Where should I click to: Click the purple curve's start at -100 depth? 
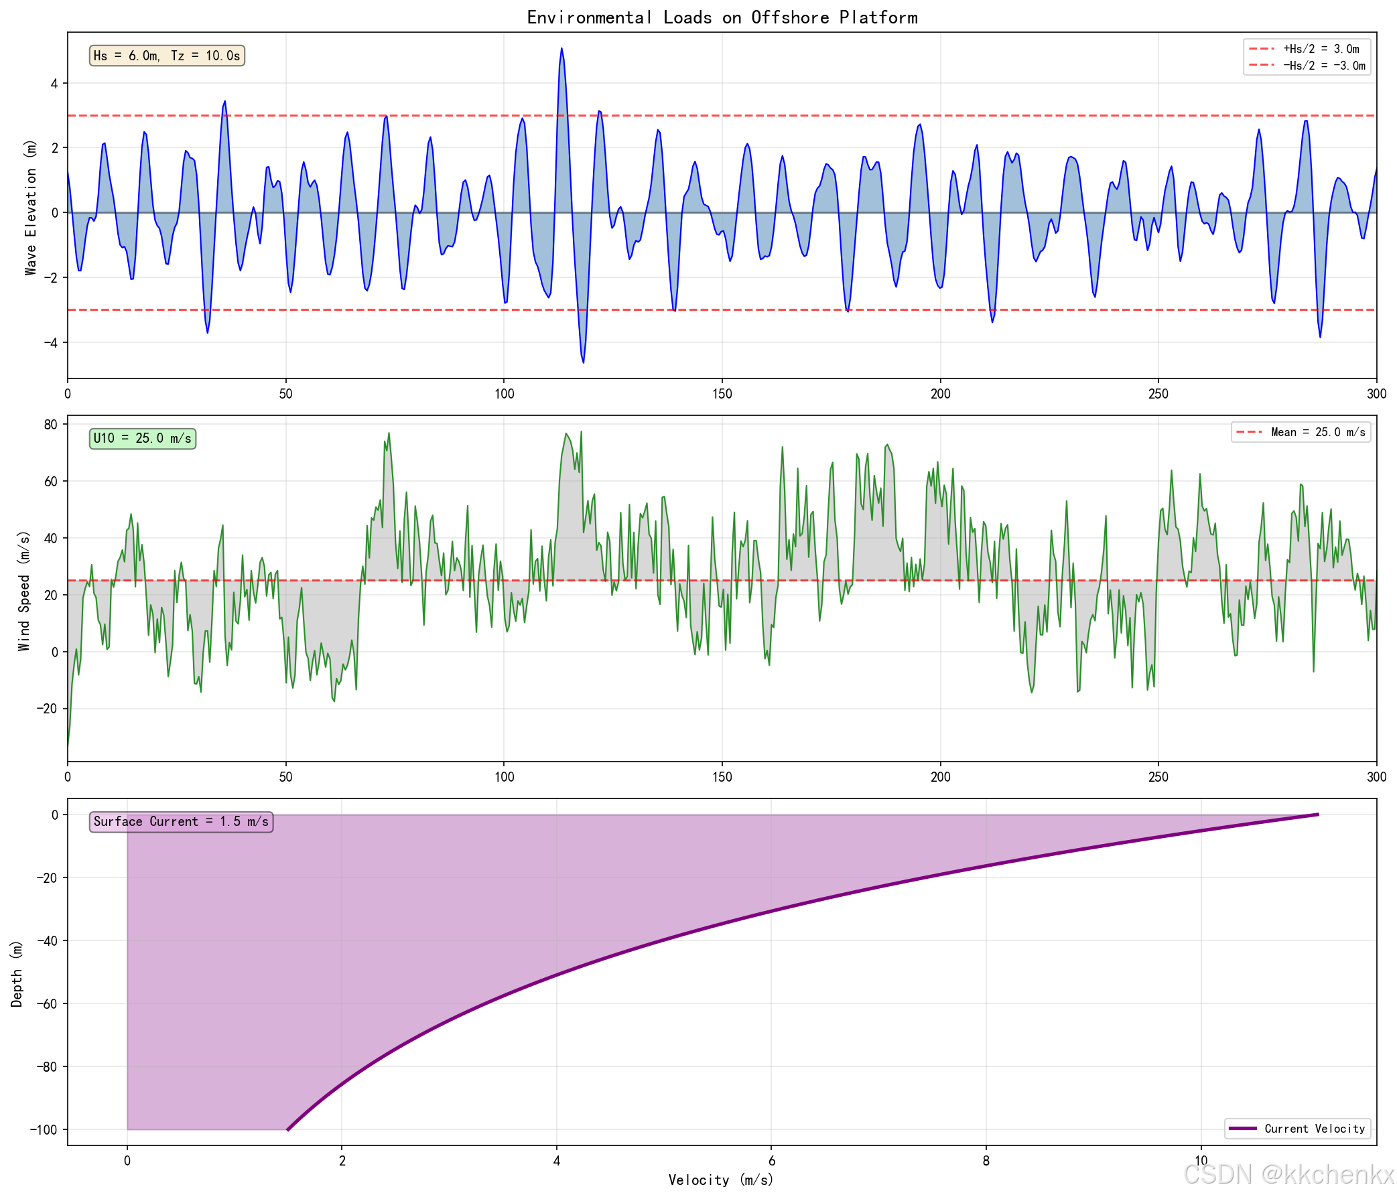click(x=288, y=1129)
